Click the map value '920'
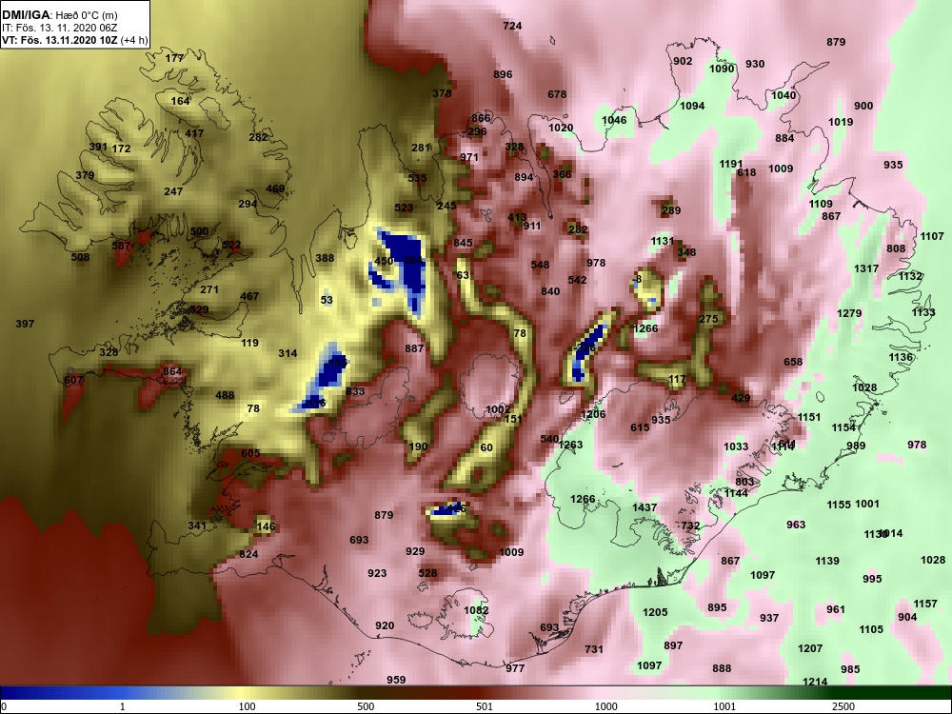Image resolution: width=952 pixels, height=714 pixels. (x=385, y=626)
